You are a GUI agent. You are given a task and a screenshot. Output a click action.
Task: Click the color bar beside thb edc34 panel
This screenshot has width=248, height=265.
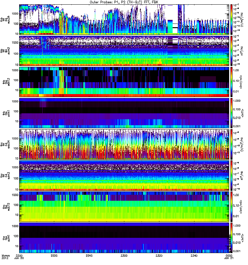pyautogui.click(x=232, y=19)
